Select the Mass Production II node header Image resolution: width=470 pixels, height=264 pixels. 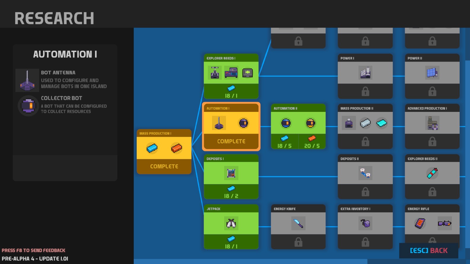(365, 108)
